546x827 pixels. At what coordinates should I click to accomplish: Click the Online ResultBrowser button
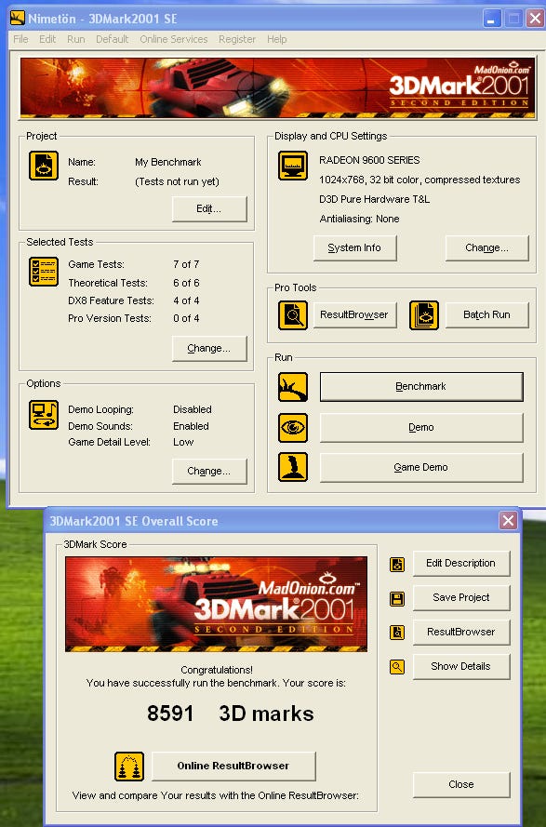point(233,766)
